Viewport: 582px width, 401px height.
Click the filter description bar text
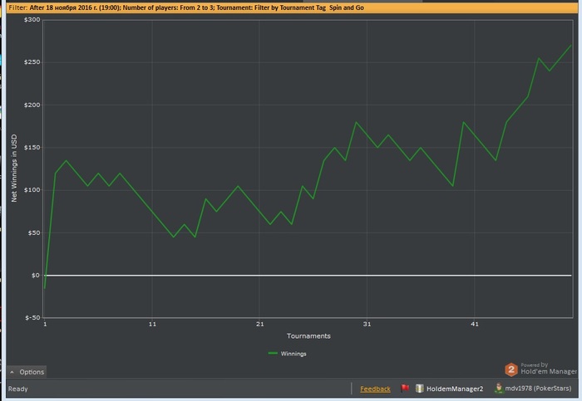tap(186, 7)
